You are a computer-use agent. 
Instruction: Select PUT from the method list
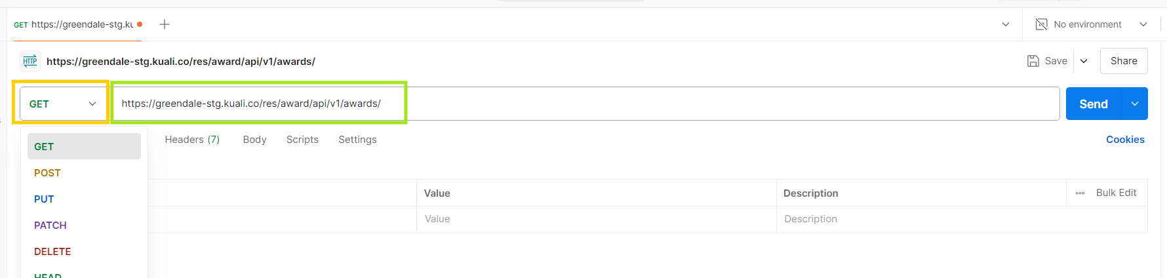click(x=44, y=199)
